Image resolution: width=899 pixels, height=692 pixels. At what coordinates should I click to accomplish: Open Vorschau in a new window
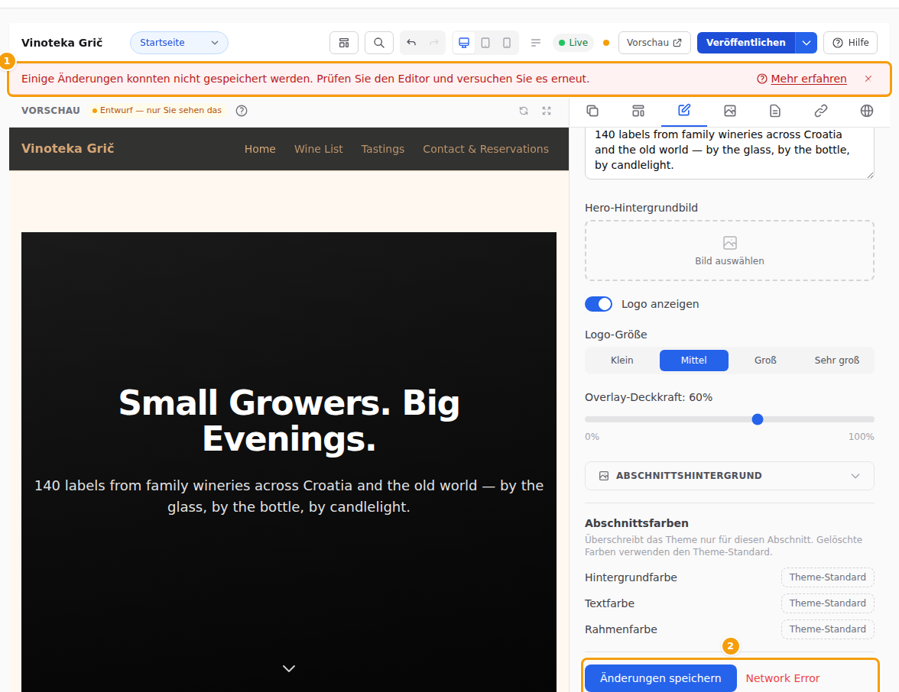pyautogui.click(x=654, y=43)
